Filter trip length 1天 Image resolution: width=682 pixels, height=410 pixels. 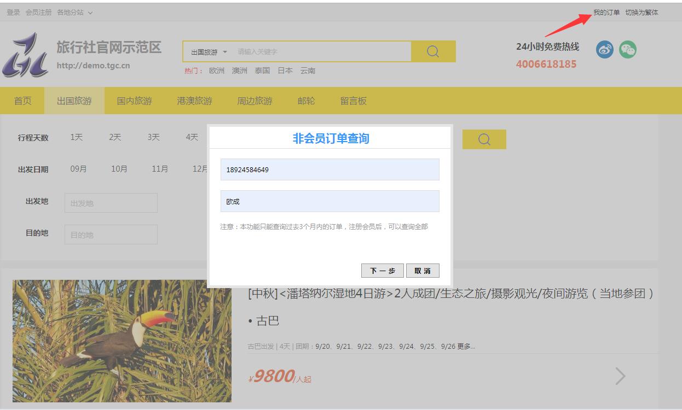(x=77, y=137)
